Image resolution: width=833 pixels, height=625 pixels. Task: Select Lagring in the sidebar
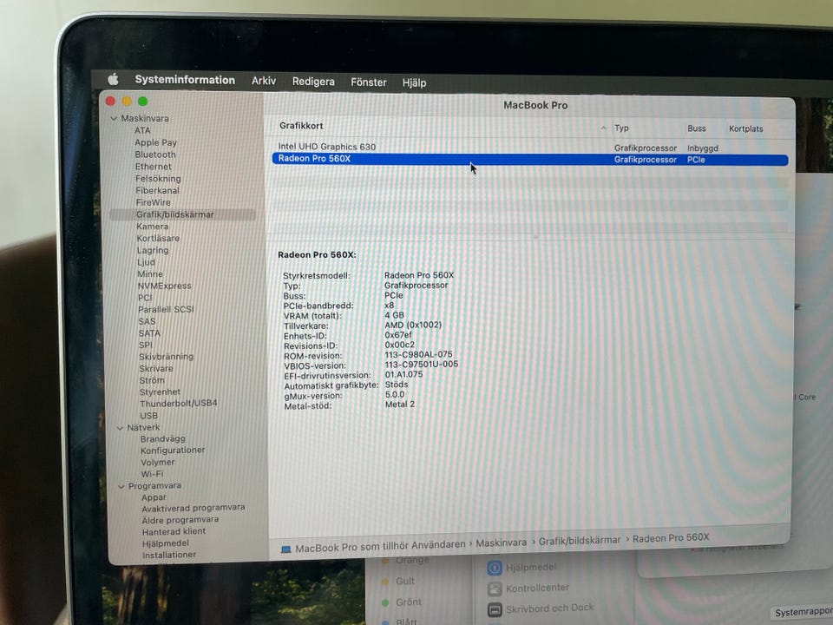(x=153, y=250)
